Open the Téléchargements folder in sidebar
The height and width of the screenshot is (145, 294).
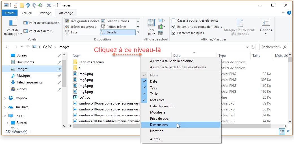tap(29, 82)
